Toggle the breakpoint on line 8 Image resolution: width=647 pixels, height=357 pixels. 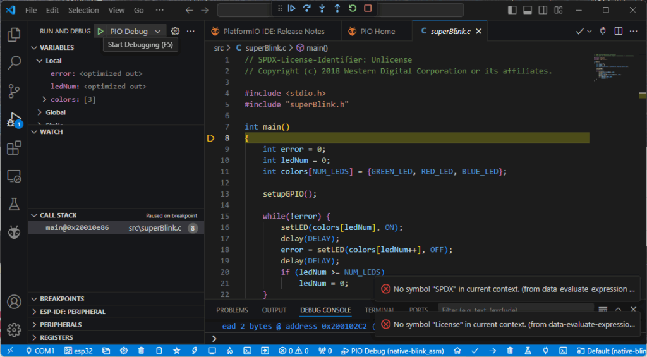(x=211, y=138)
